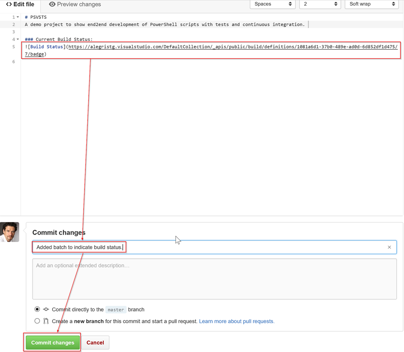This screenshot has width=404, height=352.
Task: Open the Soft wrap line mode dropdown
Action: pyautogui.click(x=371, y=4)
